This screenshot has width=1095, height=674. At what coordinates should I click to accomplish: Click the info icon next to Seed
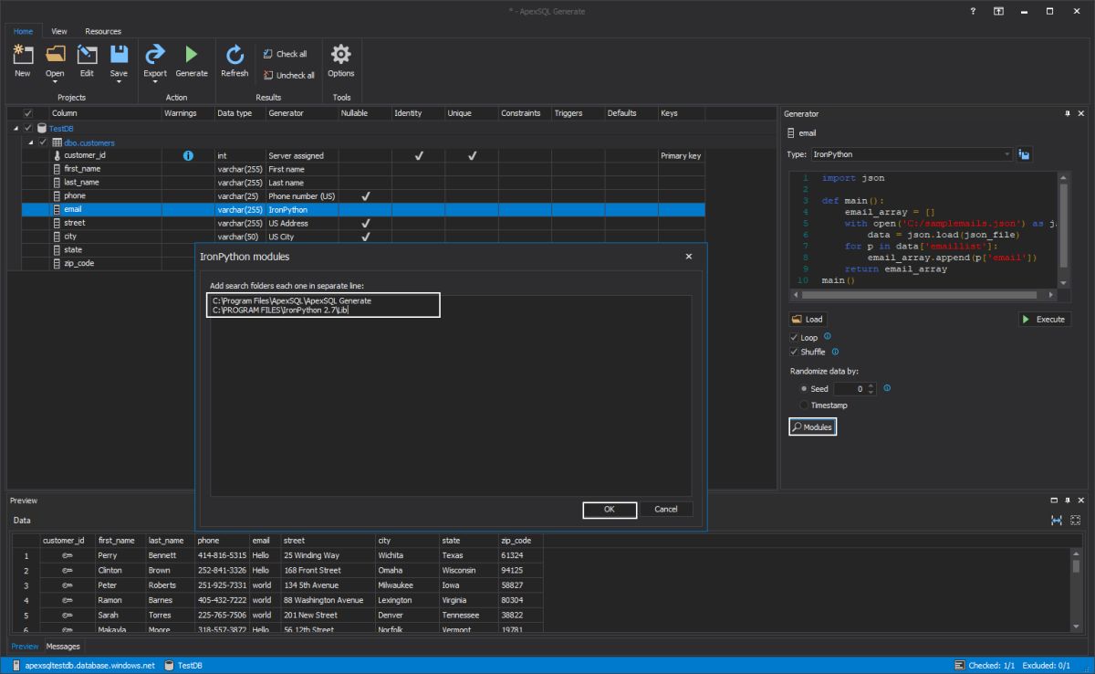click(887, 388)
